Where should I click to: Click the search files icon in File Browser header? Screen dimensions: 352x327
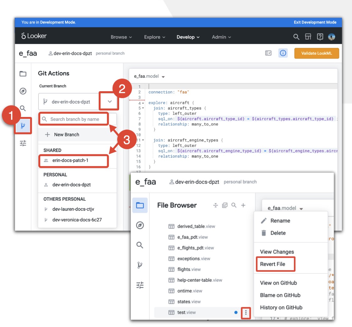coord(234,205)
